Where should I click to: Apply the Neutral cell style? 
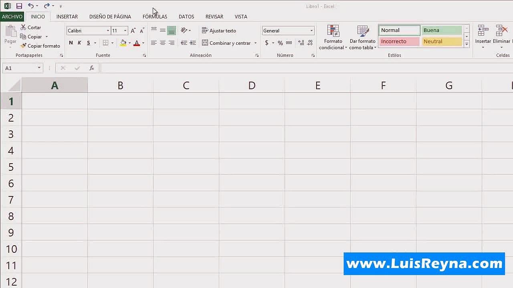[x=442, y=42]
